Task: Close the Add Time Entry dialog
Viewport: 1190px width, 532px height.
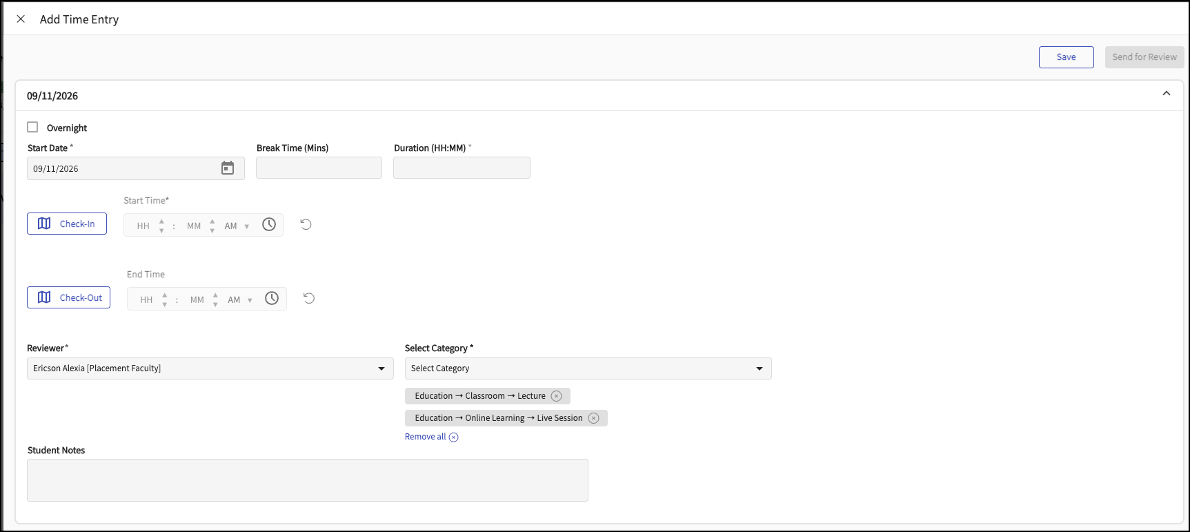Action: click(x=21, y=19)
